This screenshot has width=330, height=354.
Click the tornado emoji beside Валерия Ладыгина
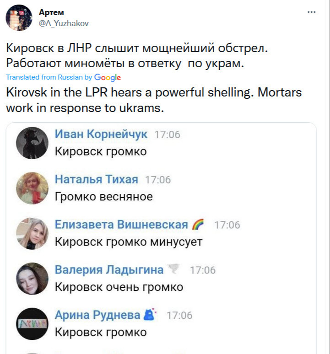pyautogui.click(x=174, y=270)
